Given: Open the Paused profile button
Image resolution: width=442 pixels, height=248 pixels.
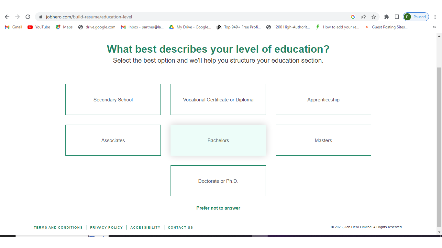Looking at the screenshot, I should click(416, 17).
